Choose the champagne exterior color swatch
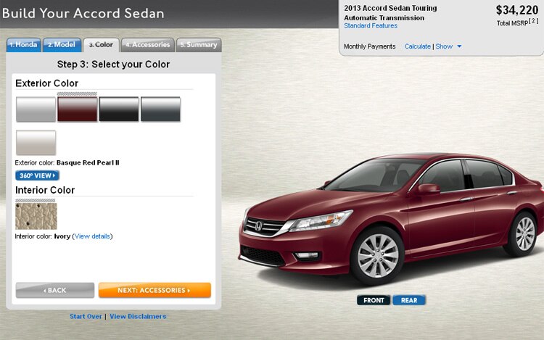The width and height of the screenshot is (544, 340). pyautogui.click(x=36, y=142)
